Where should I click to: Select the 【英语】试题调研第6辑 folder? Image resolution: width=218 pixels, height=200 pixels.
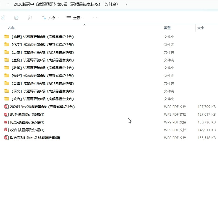tap(42, 83)
